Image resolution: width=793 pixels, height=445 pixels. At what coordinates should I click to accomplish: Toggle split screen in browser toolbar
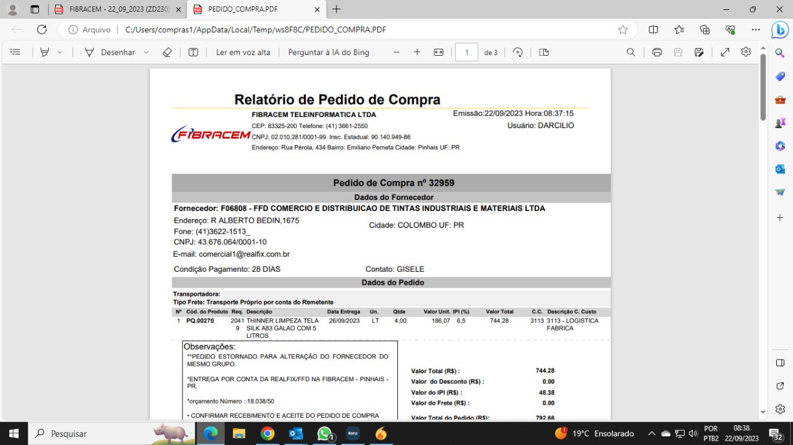653,30
